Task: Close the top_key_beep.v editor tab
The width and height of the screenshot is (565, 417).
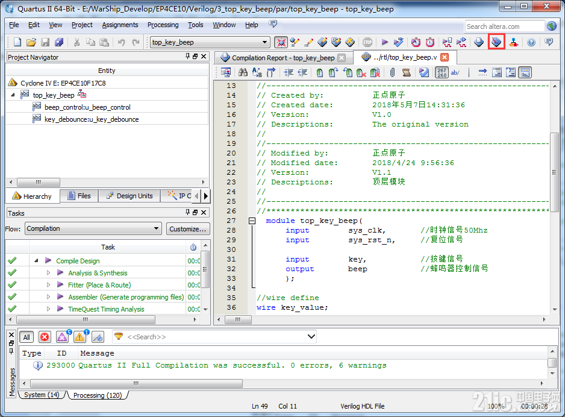Action: pyautogui.click(x=445, y=57)
